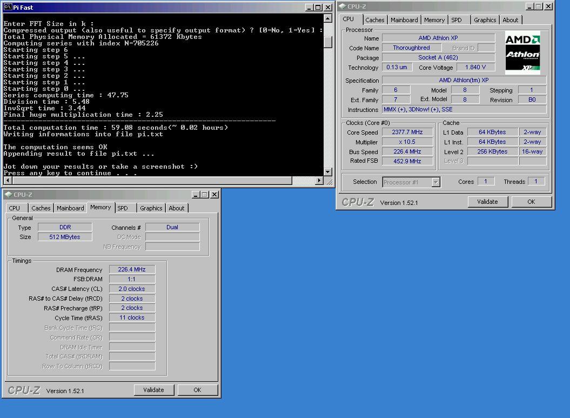This screenshot has width=570, height=418.
Task: Select the CPU tab in the upper CPU-Z window
Action: (348, 19)
